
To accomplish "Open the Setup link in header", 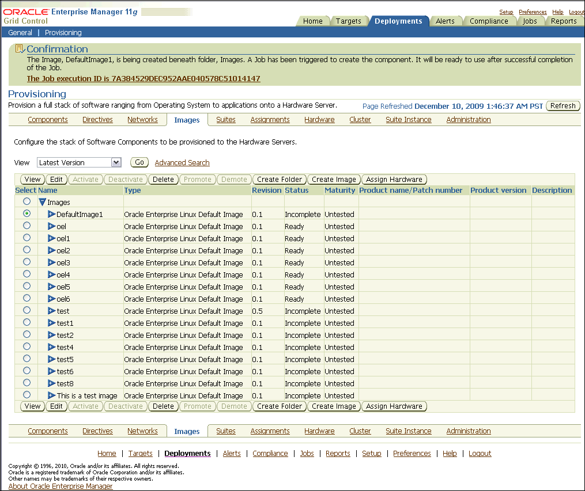I will [506, 12].
